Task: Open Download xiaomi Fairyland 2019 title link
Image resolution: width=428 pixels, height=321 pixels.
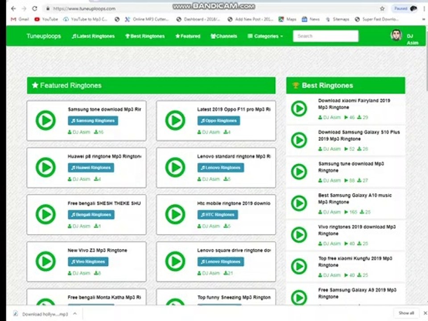Action: [x=354, y=104]
